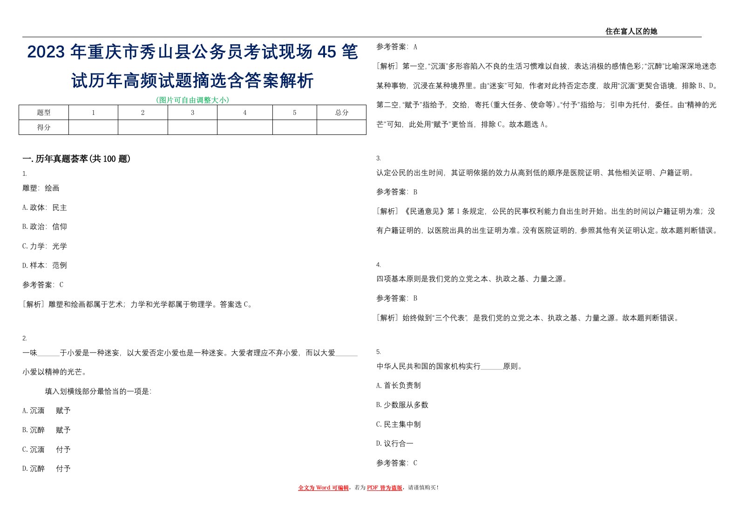Select the 题型 table header cell
This screenshot has height=522, width=739.
pos(44,113)
